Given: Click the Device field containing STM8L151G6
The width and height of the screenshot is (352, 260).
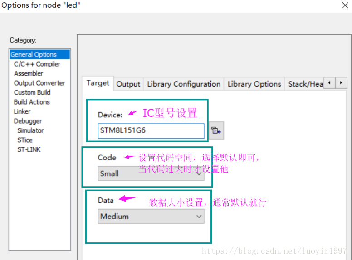Looking at the screenshot, I should pos(151,130).
